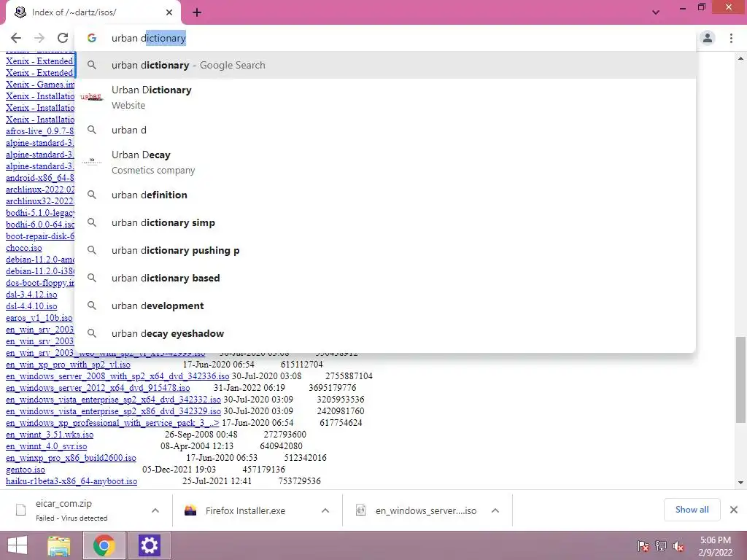The height and width of the screenshot is (560, 747).
Task: Click the page vertical scrollbar thumb
Action: [x=740, y=379]
